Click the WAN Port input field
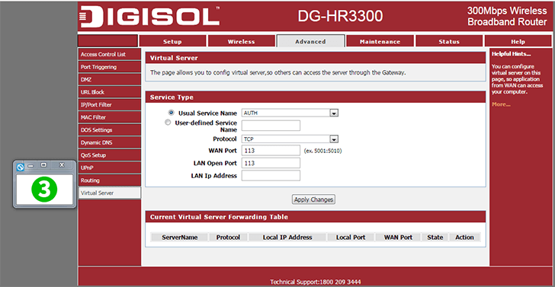This screenshot has width=555, height=287. click(x=271, y=151)
